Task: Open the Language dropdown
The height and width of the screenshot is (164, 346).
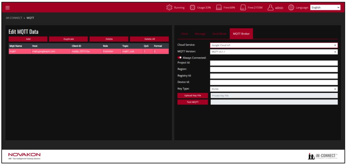Action: (325, 7)
